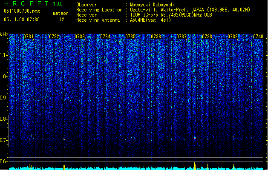The height and width of the screenshot is (170, 268).
Task: Click the 0737 time marker
Action: point(182,37)
